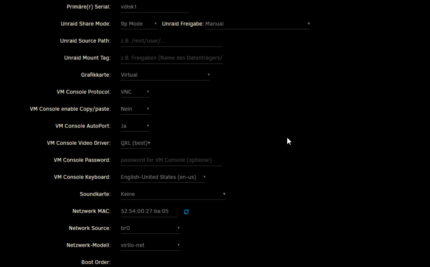Click the Unraid Mount Tag field
Viewport: 430px width, 267px height.
click(172, 58)
